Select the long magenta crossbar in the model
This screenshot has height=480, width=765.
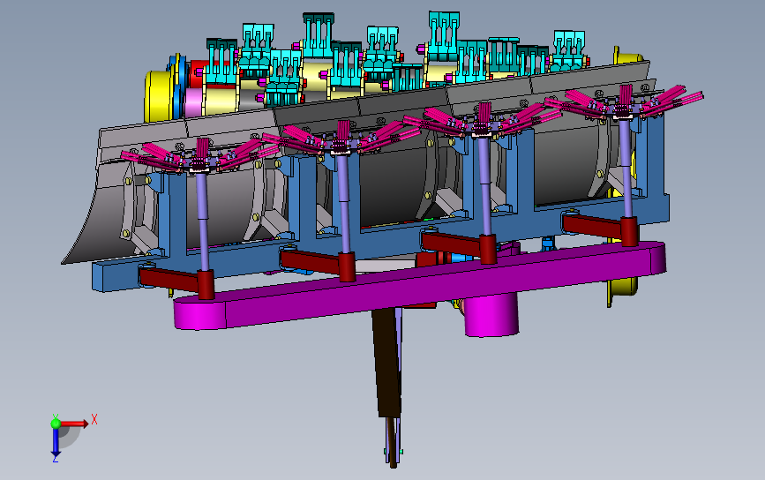coord(420,284)
